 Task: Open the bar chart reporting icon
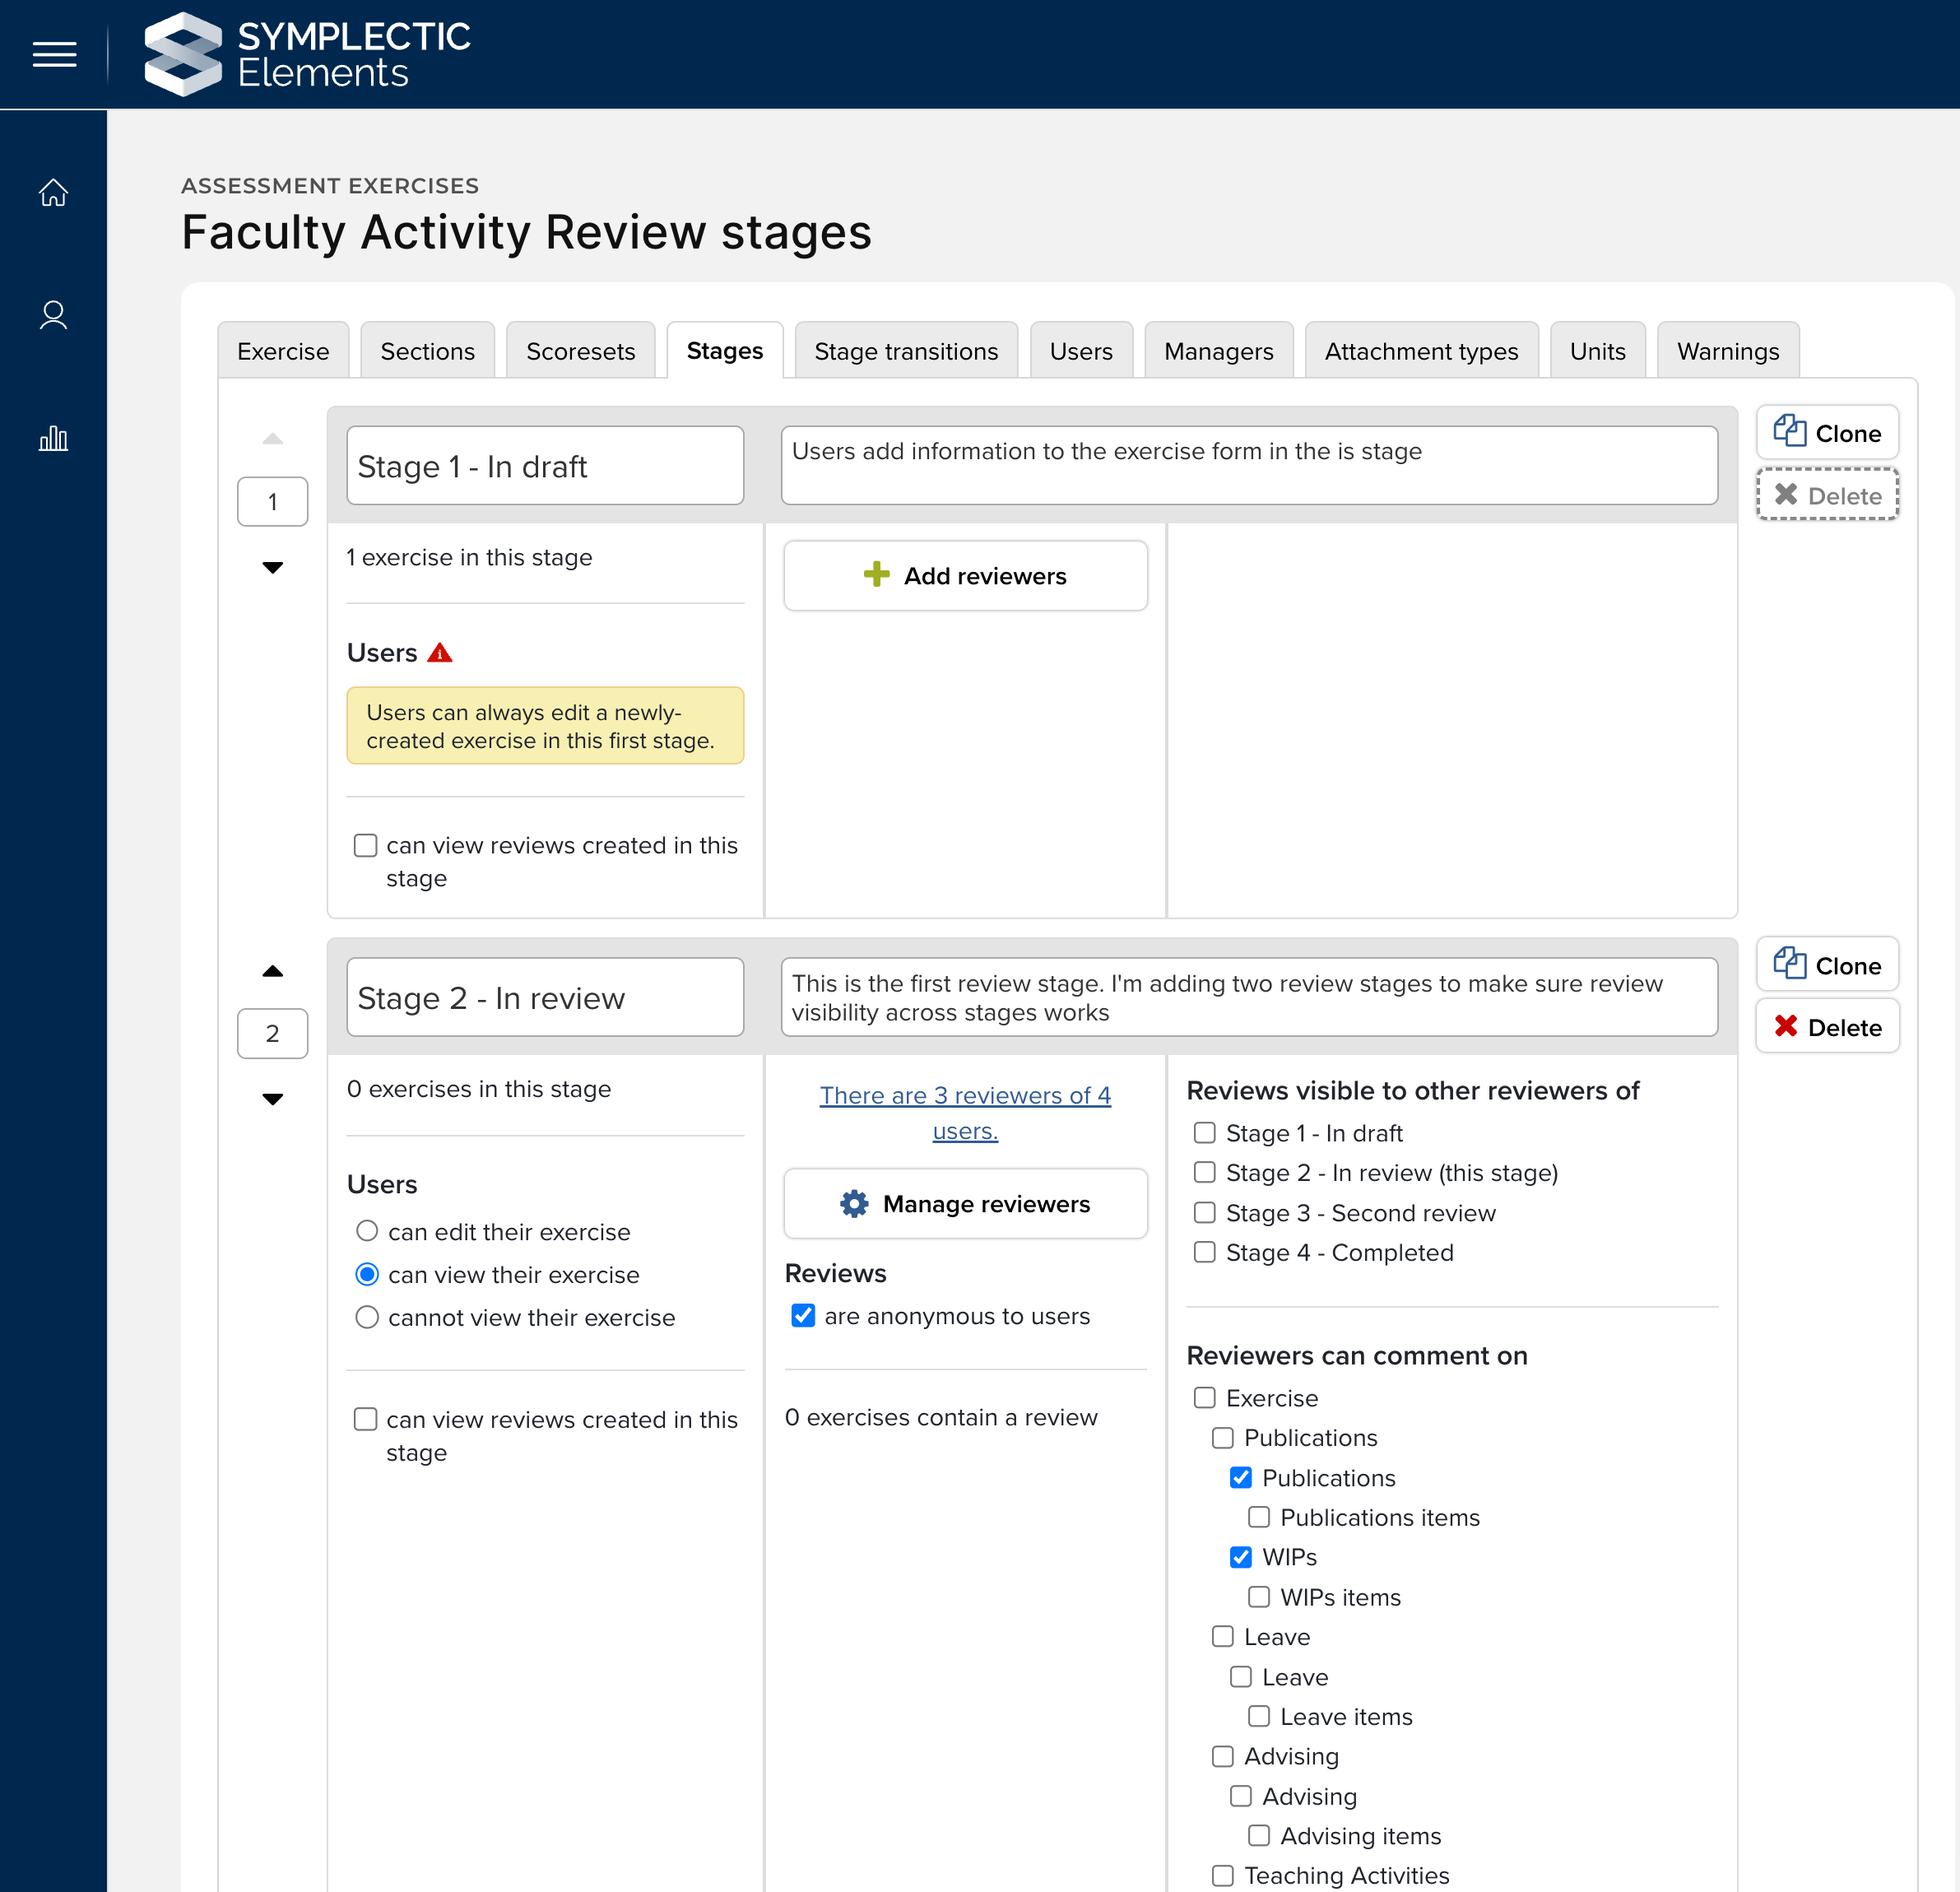[x=53, y=438]
